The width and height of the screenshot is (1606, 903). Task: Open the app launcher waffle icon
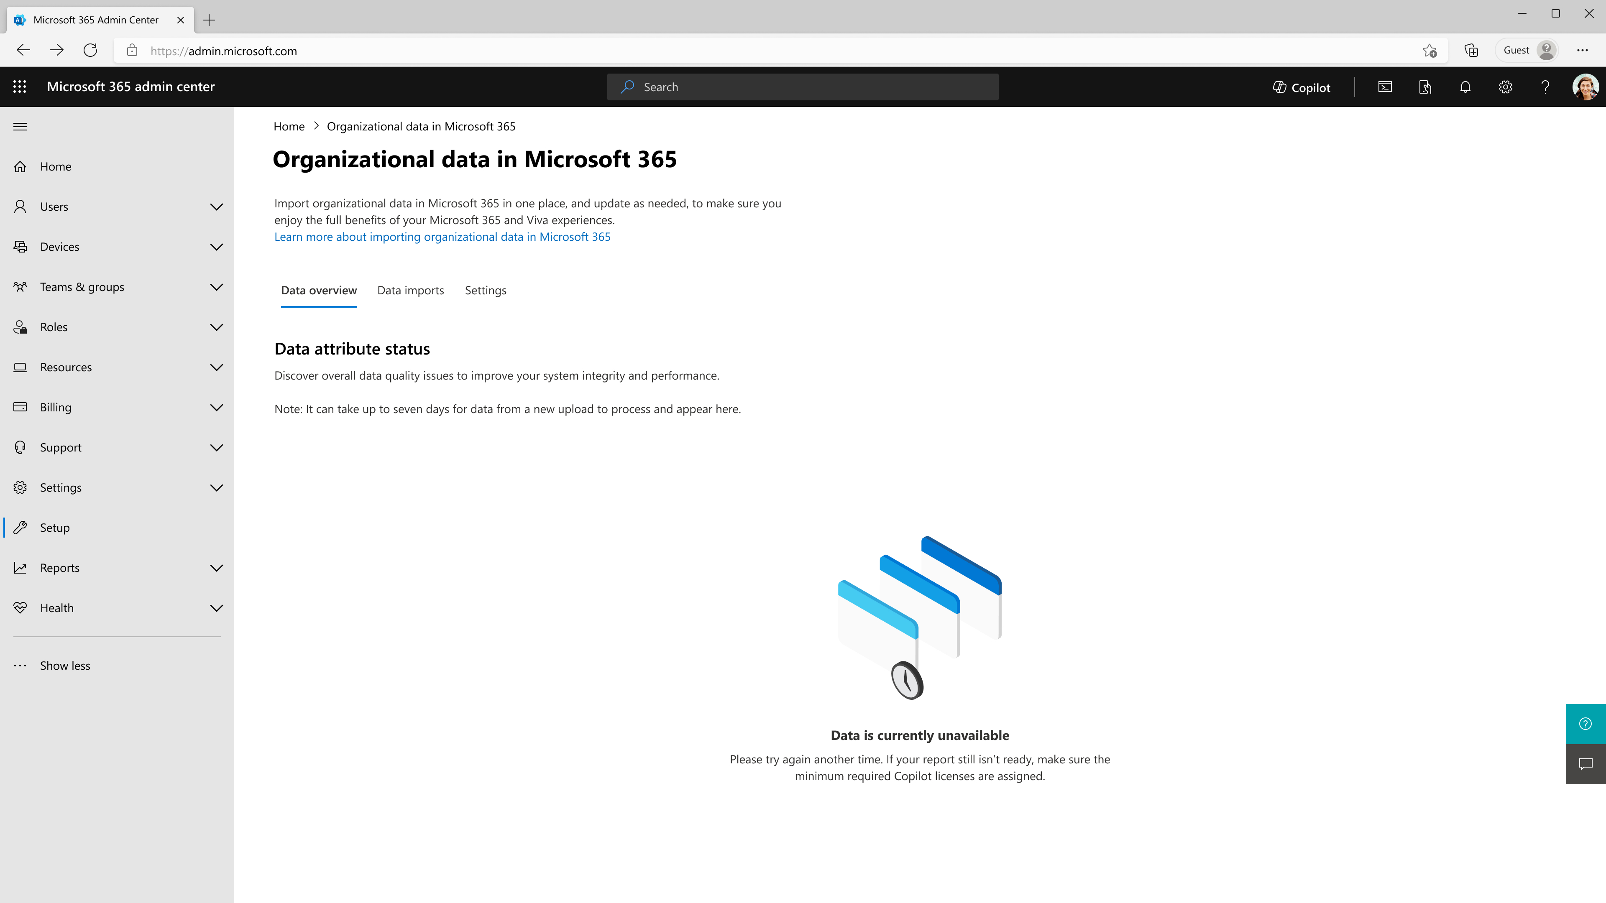click(20, 87)
